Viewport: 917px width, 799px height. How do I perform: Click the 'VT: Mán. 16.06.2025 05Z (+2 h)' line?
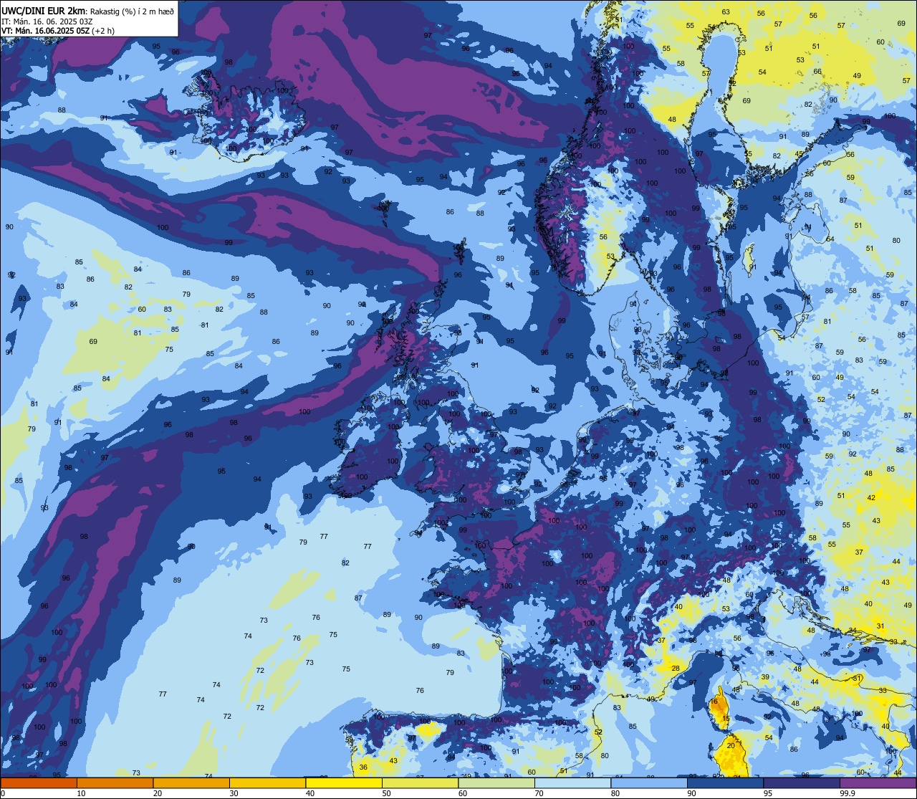pos(58,30)
